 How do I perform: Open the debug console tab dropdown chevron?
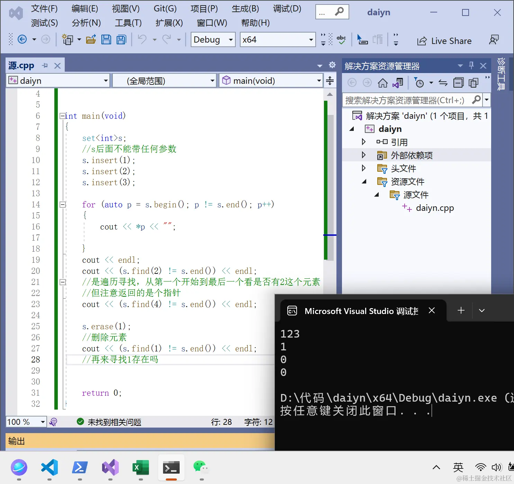(x=481, y=311)
